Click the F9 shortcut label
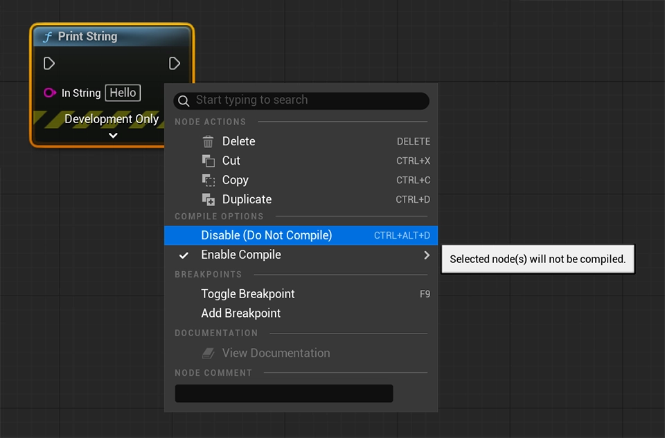The width and height of the screenshot is (665, 438). pos(425,294)
